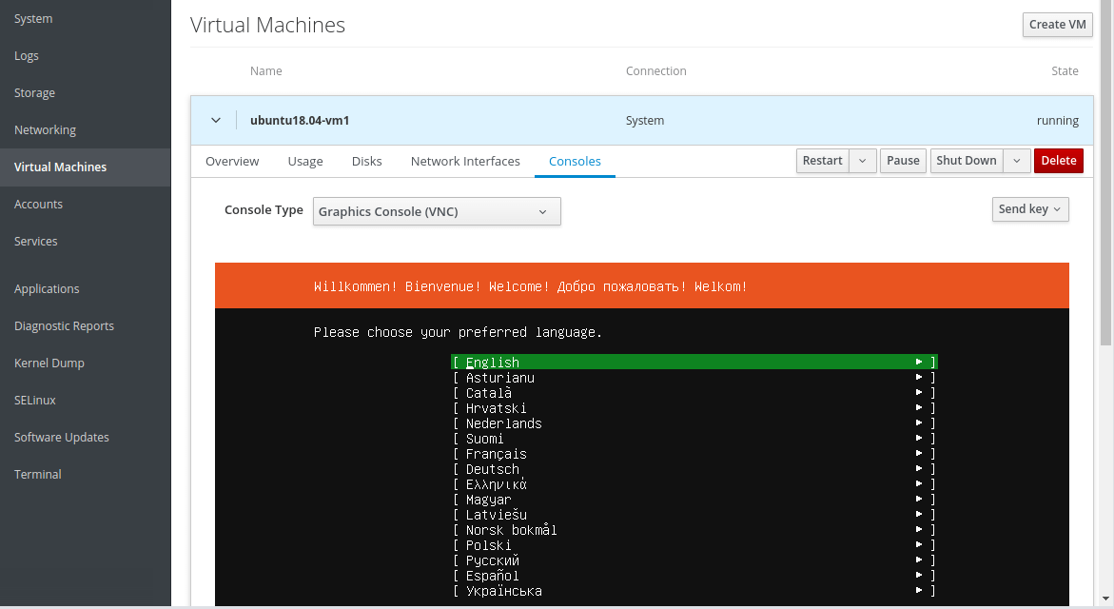
Task: Open the Shut Down dropdown caret
Action: click(x=1017, y=161)
